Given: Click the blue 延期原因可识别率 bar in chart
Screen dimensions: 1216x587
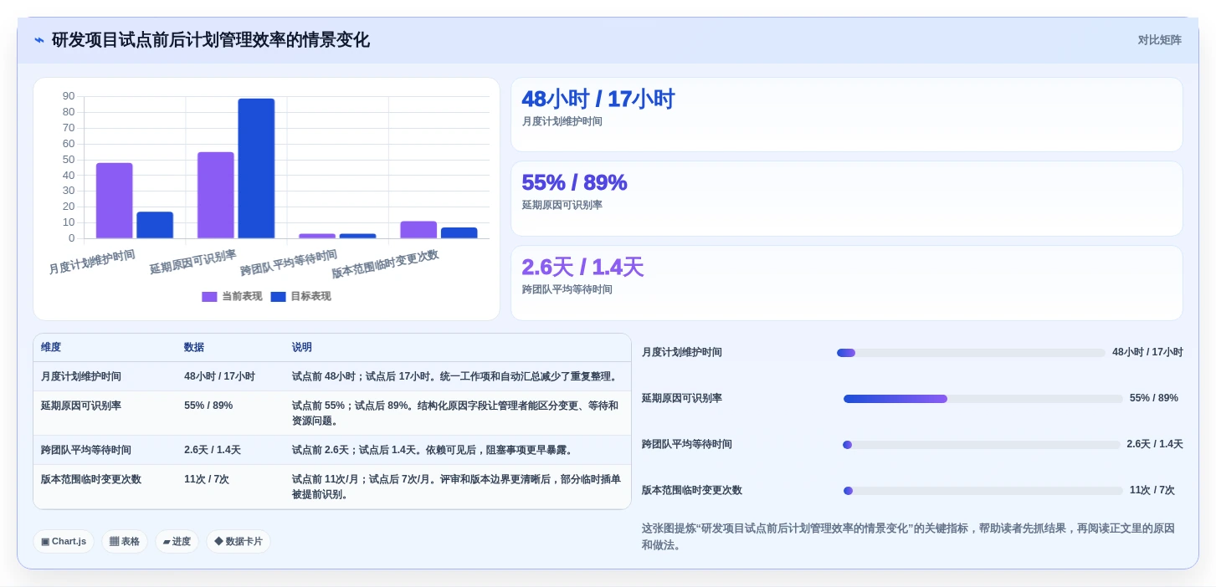Looking at the screenshot, I should coord(256,169).
